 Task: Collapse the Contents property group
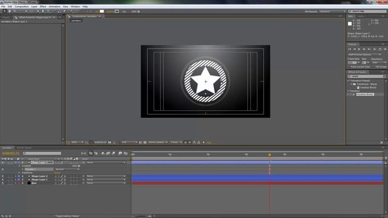(19, 166)
